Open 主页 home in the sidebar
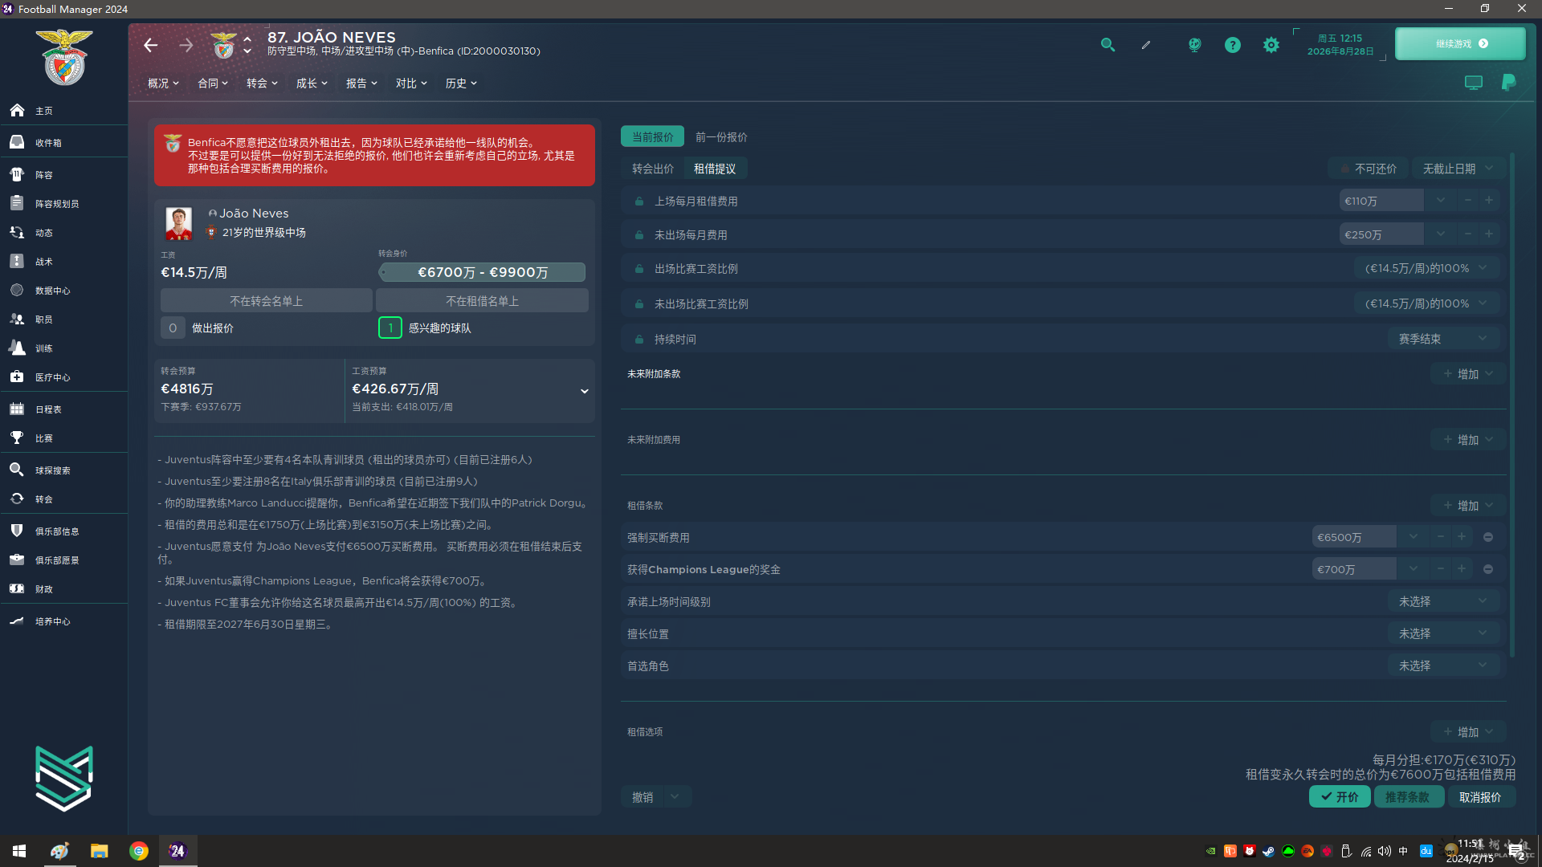 pos(63,111)
